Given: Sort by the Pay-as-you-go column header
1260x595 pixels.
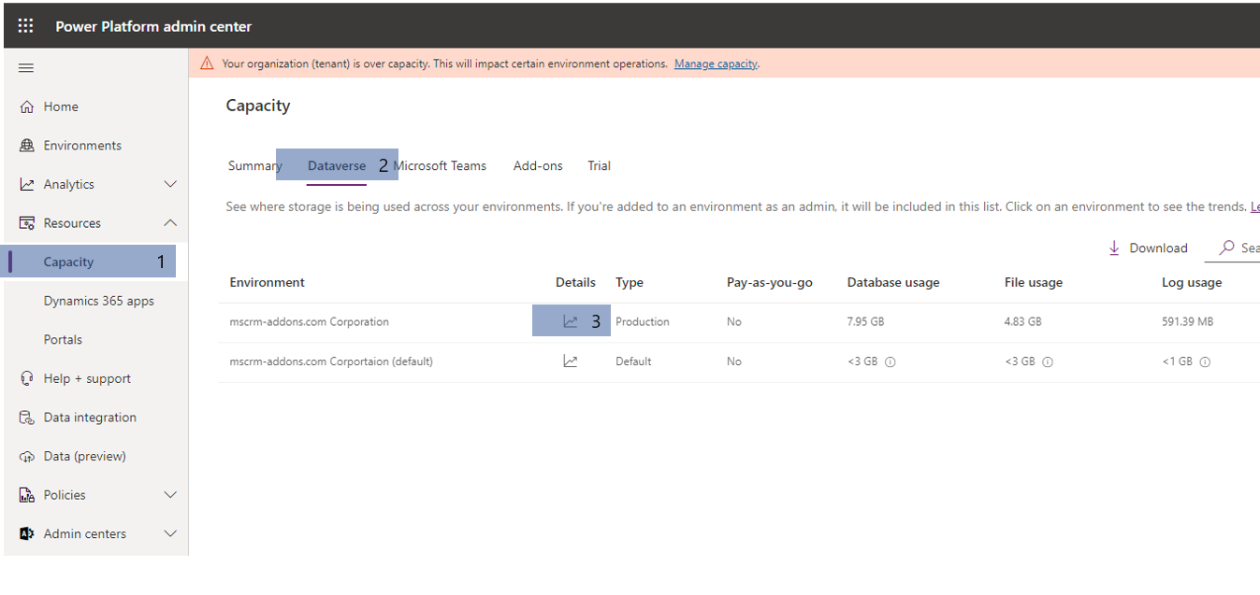Looking at the screenshot, I should 770,282.
